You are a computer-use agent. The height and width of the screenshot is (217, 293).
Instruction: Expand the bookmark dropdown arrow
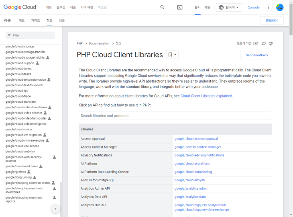click(175, 55)
